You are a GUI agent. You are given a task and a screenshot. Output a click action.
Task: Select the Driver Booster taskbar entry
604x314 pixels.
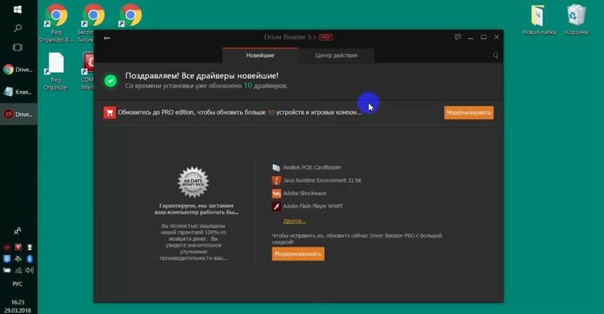pos(18,114)
